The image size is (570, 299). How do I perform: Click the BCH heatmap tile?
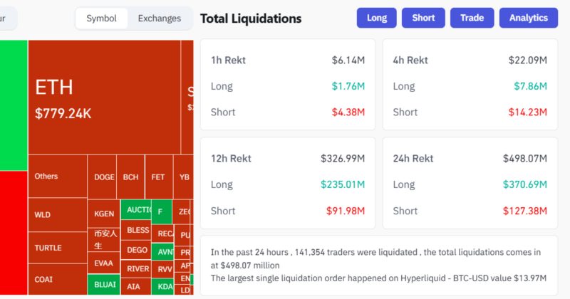130,177
